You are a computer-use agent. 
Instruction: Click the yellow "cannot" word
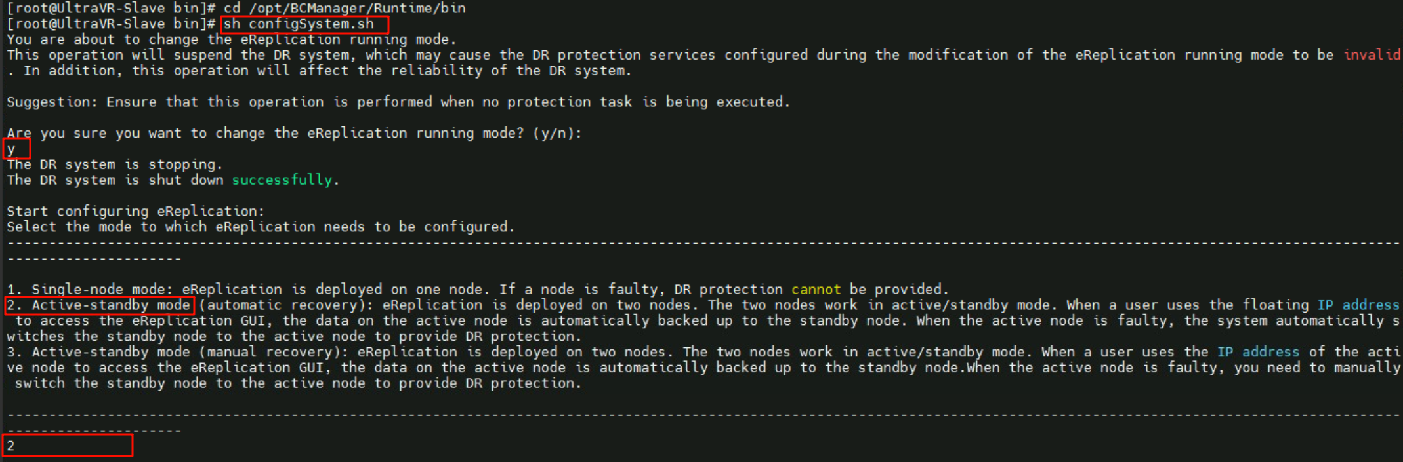tap(816, 290)
